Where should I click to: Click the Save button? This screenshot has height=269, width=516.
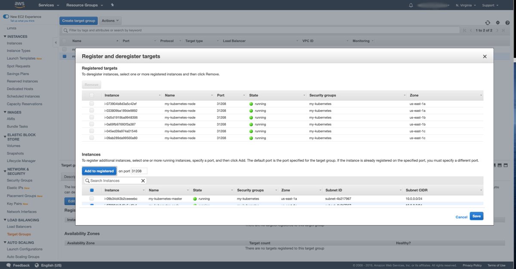(476, 216)
